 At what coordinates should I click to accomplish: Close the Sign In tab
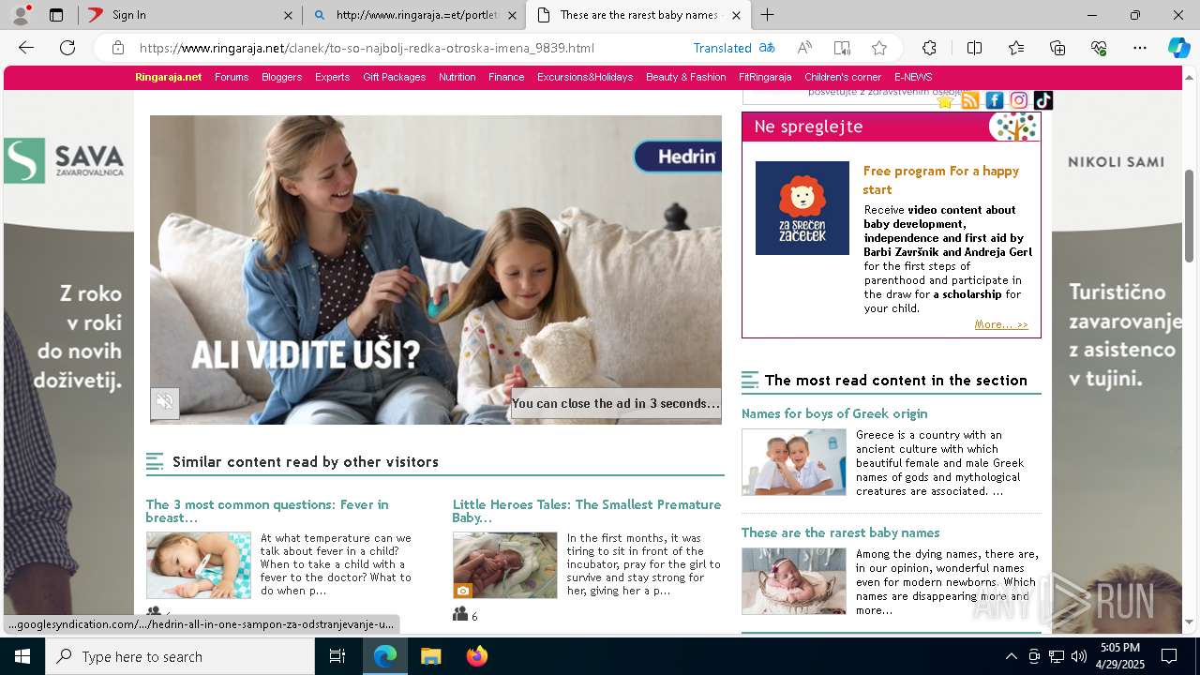pos(287,15)
